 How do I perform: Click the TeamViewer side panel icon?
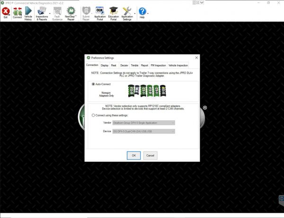tap(282, 199)
